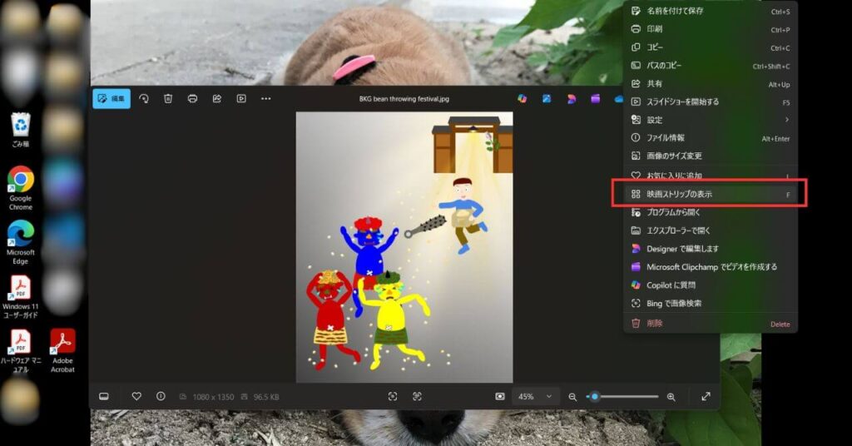Open the プログラムから開く menu entry
The height and width of the screenshot is (446, 852).
673,212
